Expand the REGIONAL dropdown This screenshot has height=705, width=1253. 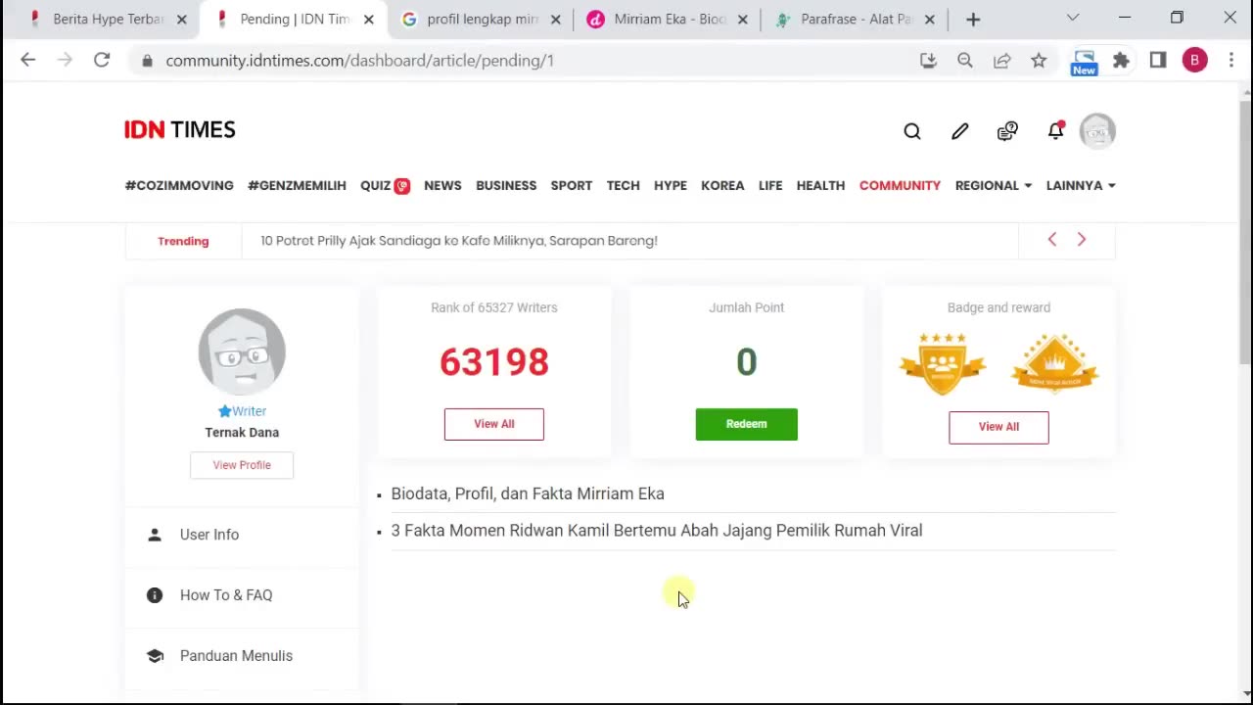point(993,186)
